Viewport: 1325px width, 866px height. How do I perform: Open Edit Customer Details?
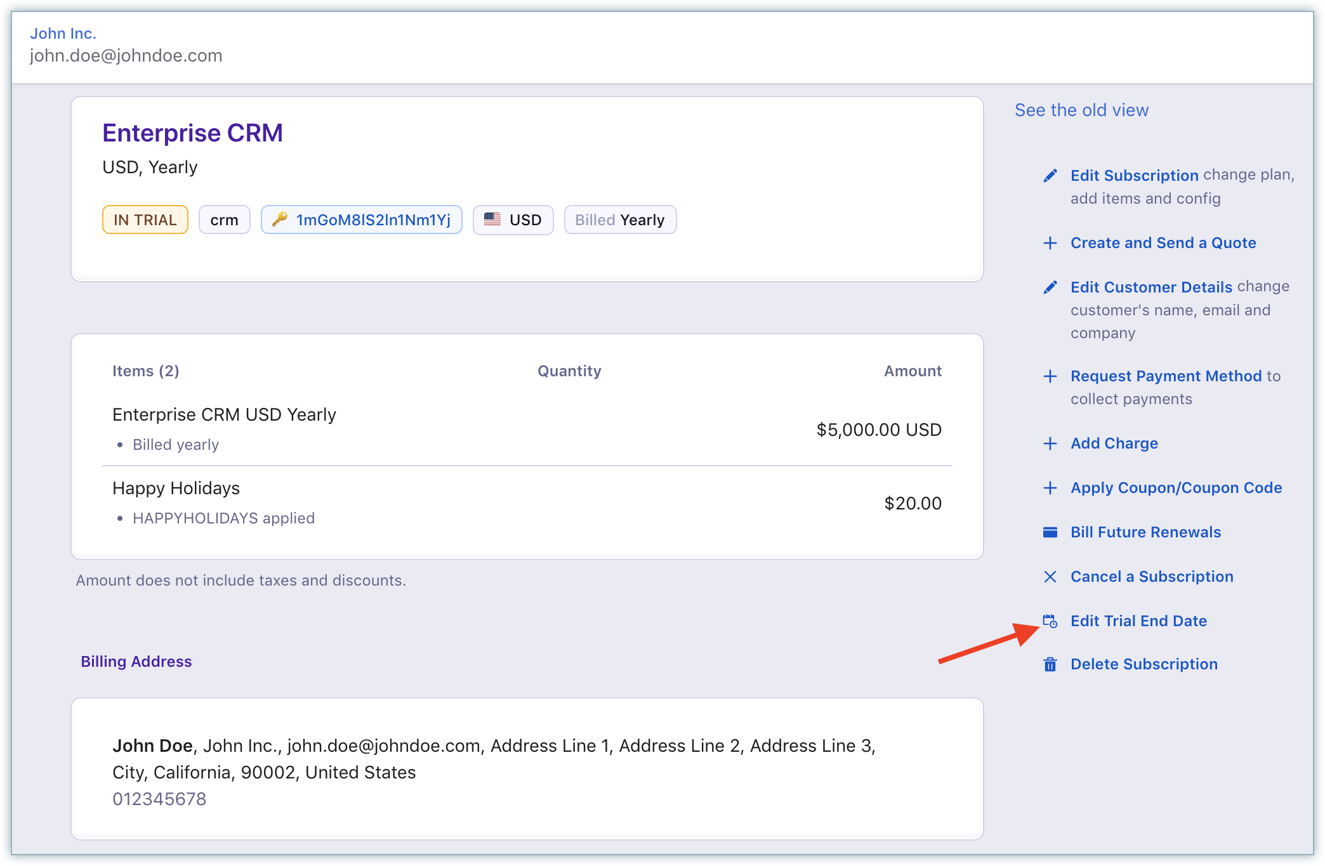click(1151, 287)
